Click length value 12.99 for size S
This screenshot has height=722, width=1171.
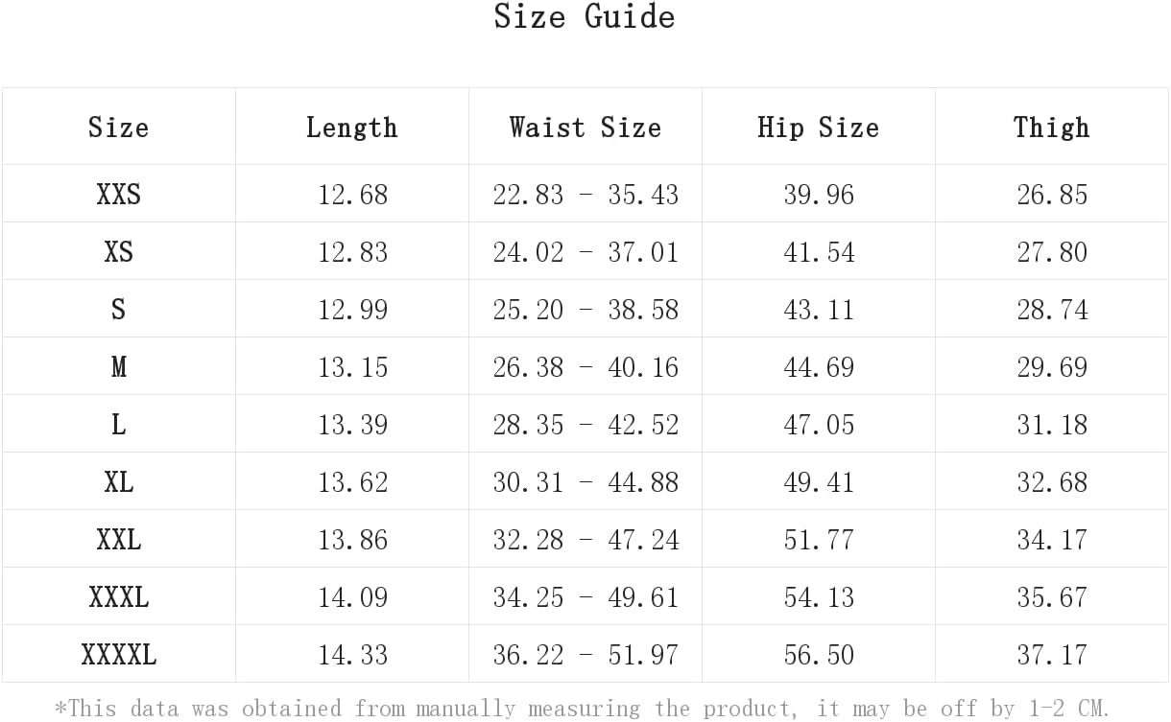click(352, 310)
